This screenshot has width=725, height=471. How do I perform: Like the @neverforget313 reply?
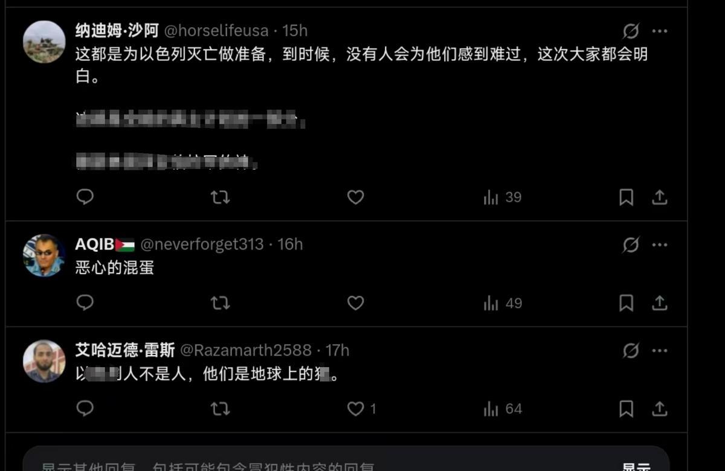tap(356, 303)
